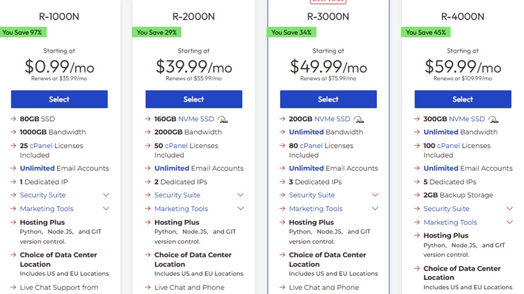Expand Security Suite chevron in R-4000N plan
The image size is (524, 294).
pos(509,208)
